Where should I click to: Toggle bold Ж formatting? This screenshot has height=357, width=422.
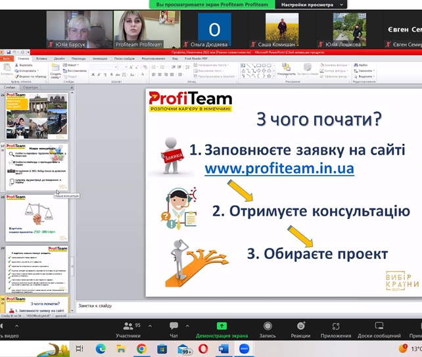click(93, 74)
